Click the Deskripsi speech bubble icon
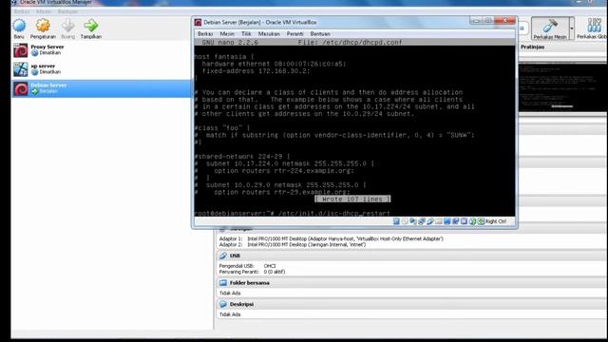This screenshot has height=342, width=608. 223,304
